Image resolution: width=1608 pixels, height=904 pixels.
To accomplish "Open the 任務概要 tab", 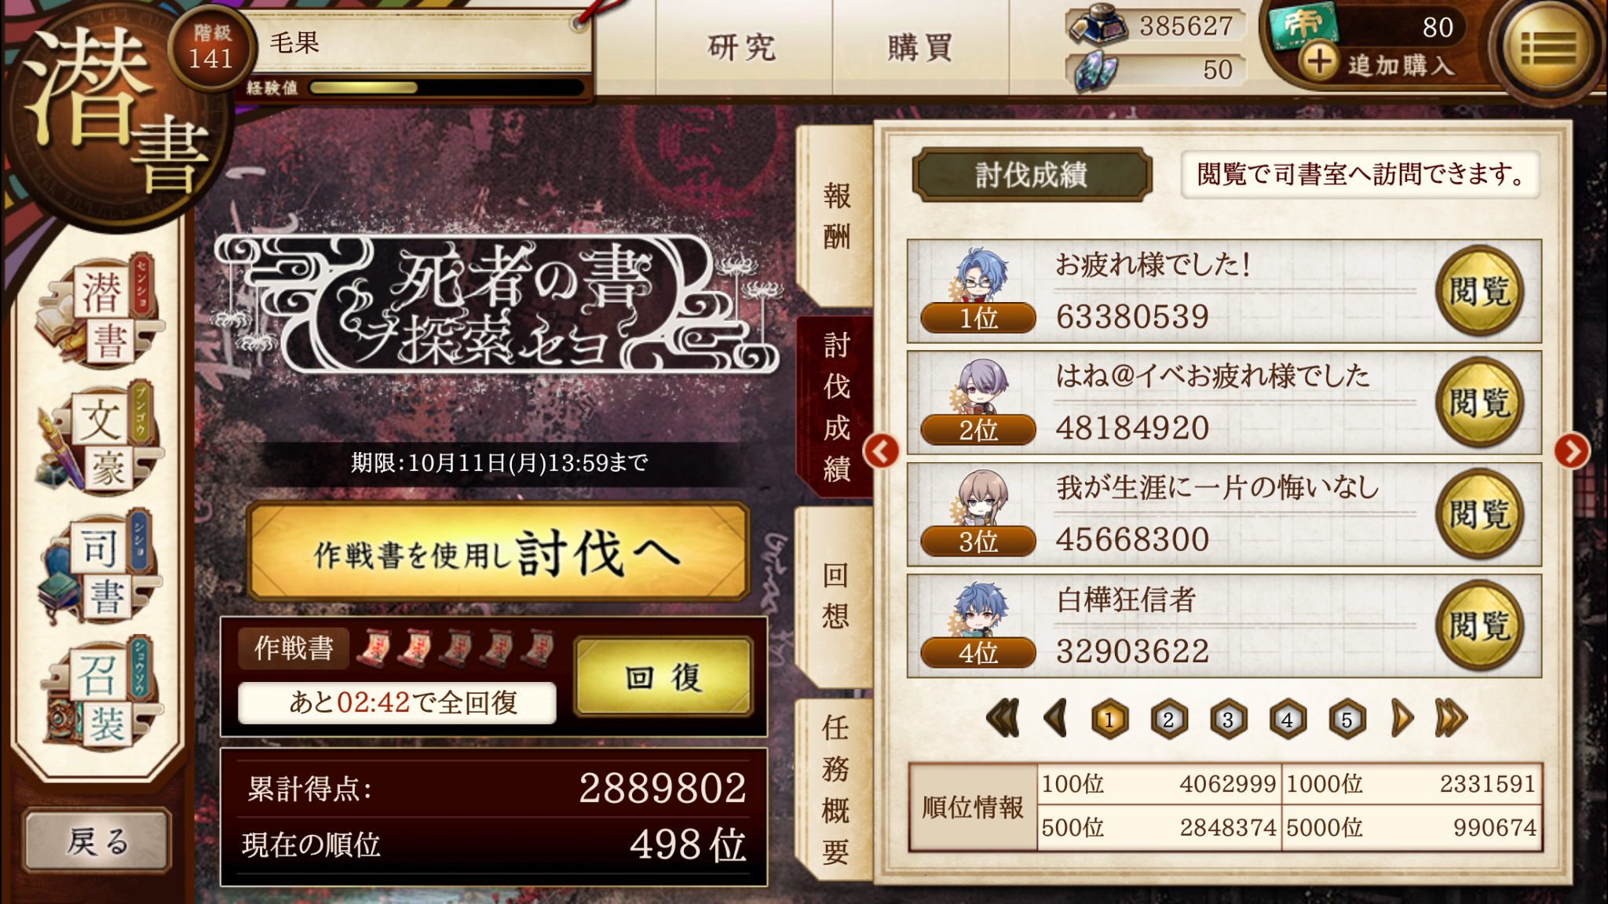I will [x=835, y=789].
